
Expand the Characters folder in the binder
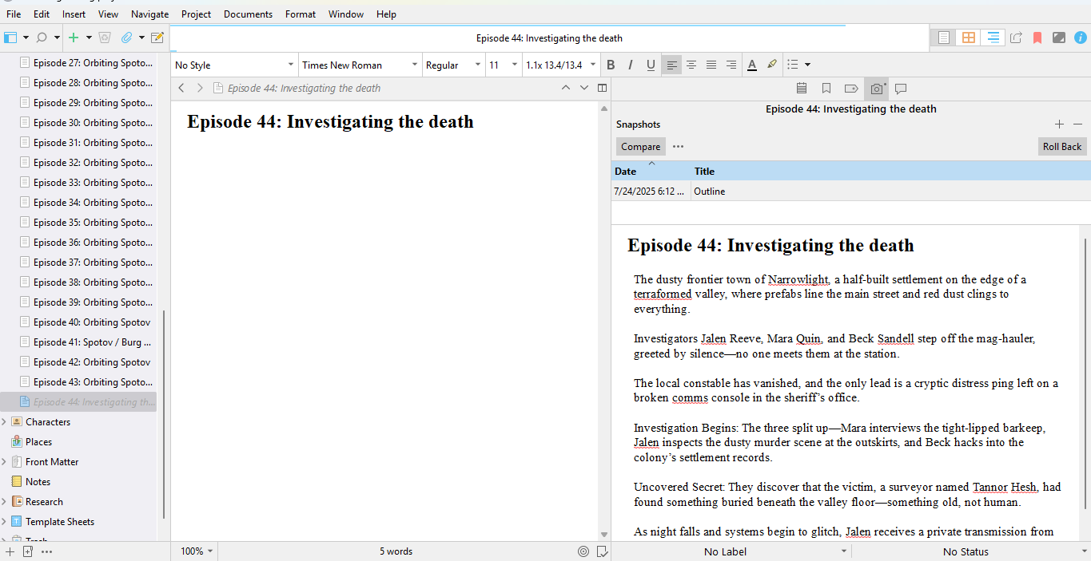[x=5, y=422]
